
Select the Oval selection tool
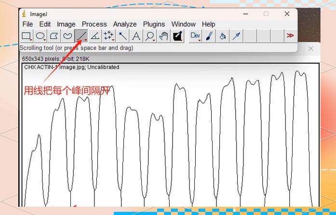tap(40, 36)
